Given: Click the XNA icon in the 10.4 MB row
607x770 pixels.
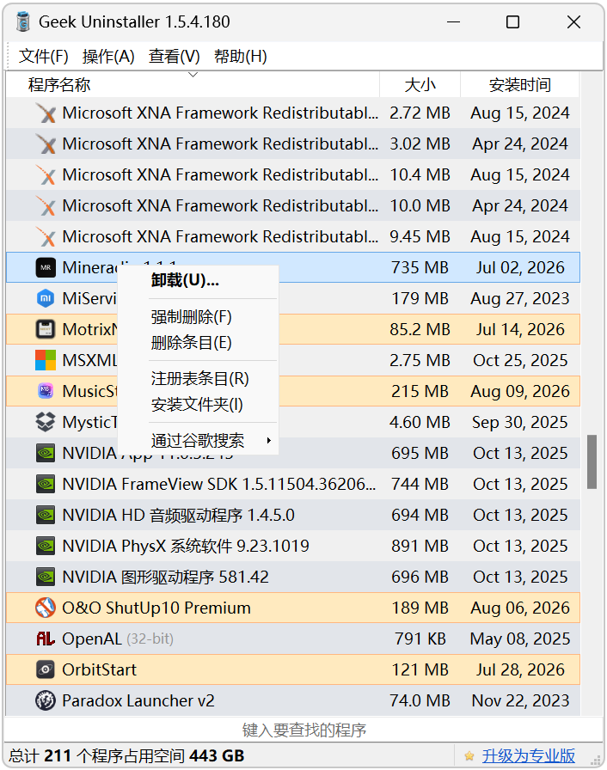Looking at the screenshot, I should tap(46, 174).
